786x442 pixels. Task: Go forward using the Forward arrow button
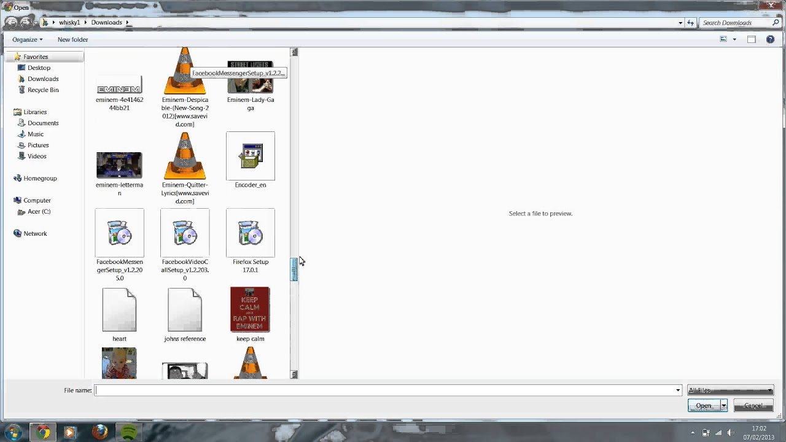click(25, 23)
